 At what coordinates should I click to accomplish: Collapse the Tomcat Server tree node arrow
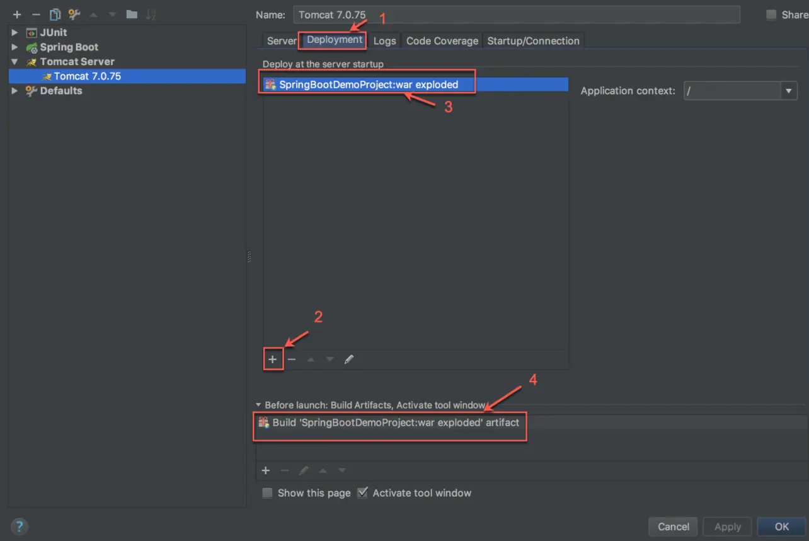click(14, 62)
